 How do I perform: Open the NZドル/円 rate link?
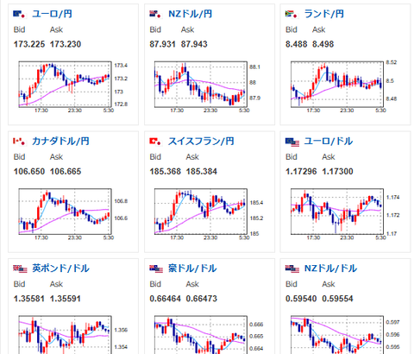pyautogui.click(x=191, y=14)
